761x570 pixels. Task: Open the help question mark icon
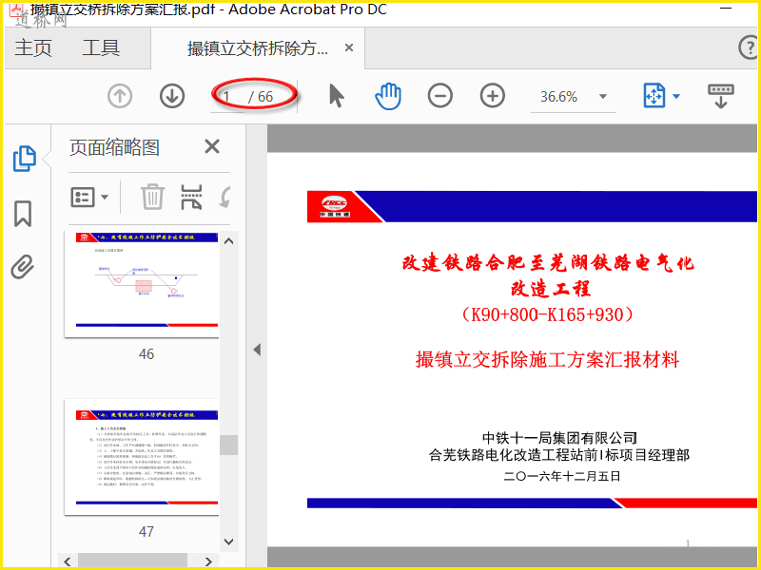pyautogui.click(x=749, y=48)
